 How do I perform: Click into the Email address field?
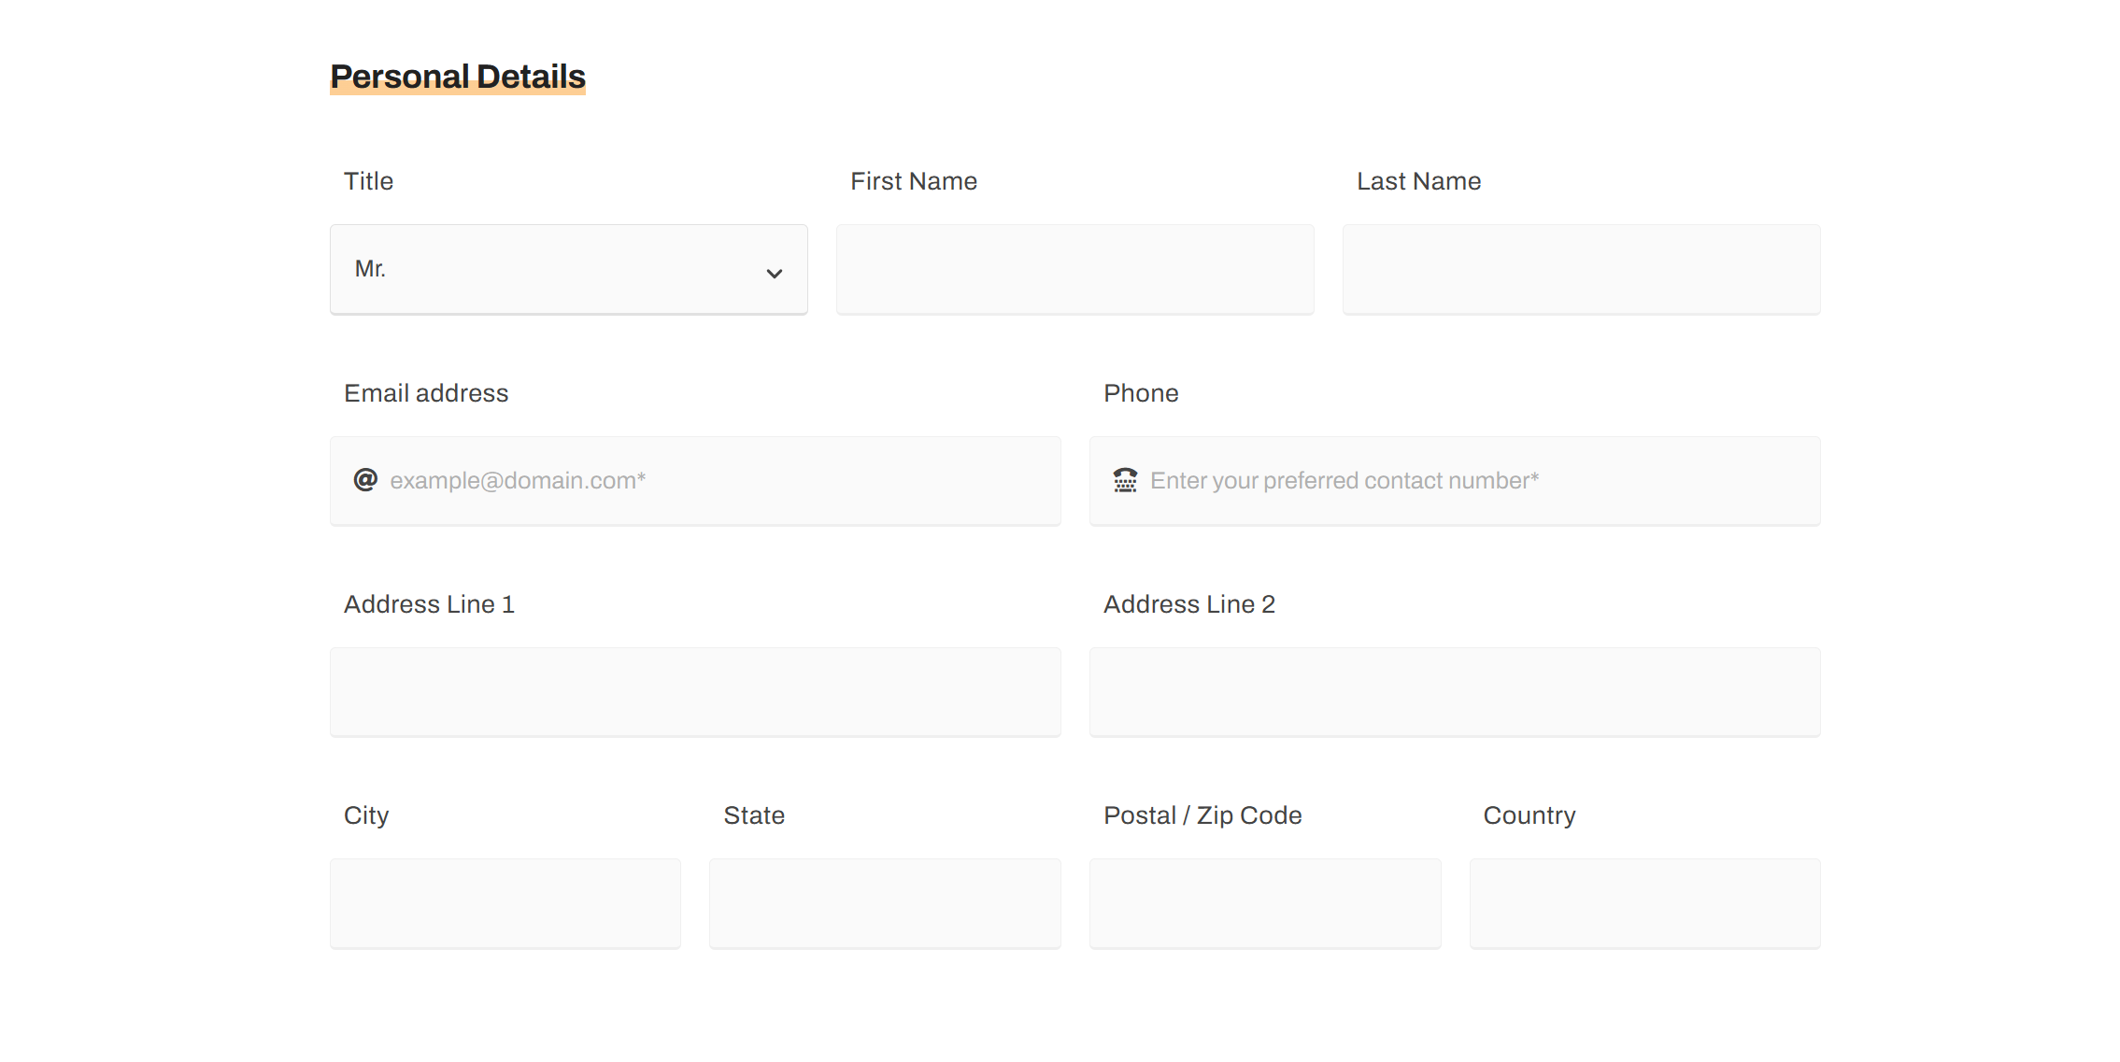coord(710,480)
